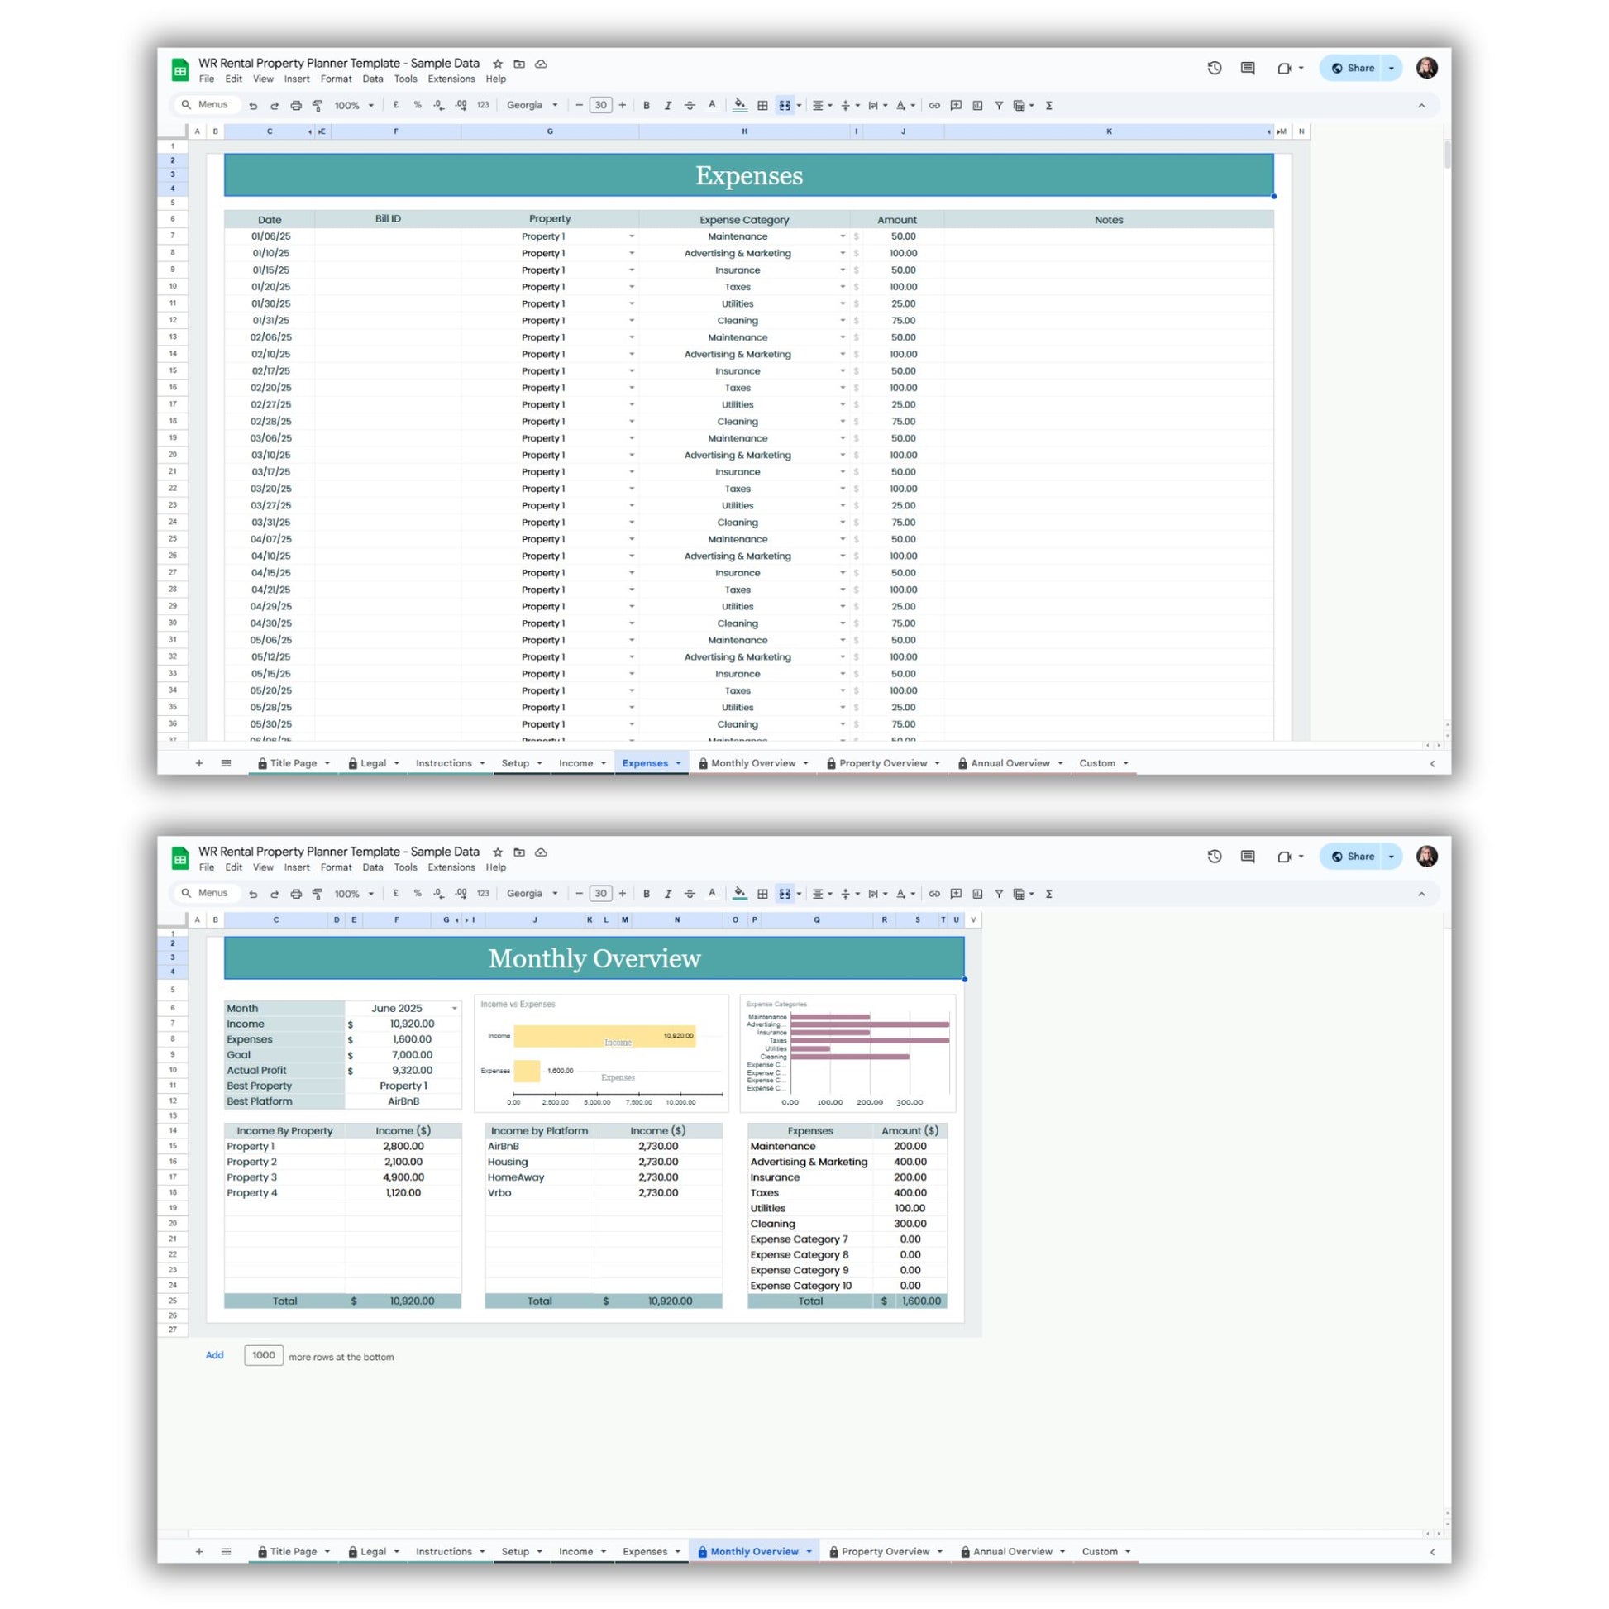Click the print icon in the Monthly Overview window

[296, 894]
